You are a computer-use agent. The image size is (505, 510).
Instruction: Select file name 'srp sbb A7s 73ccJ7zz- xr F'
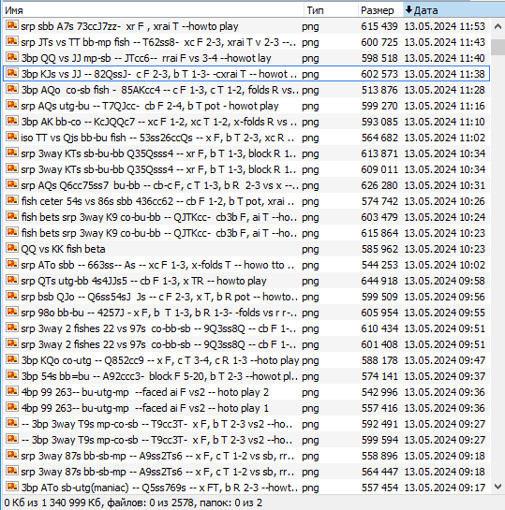tap(129, 26)
